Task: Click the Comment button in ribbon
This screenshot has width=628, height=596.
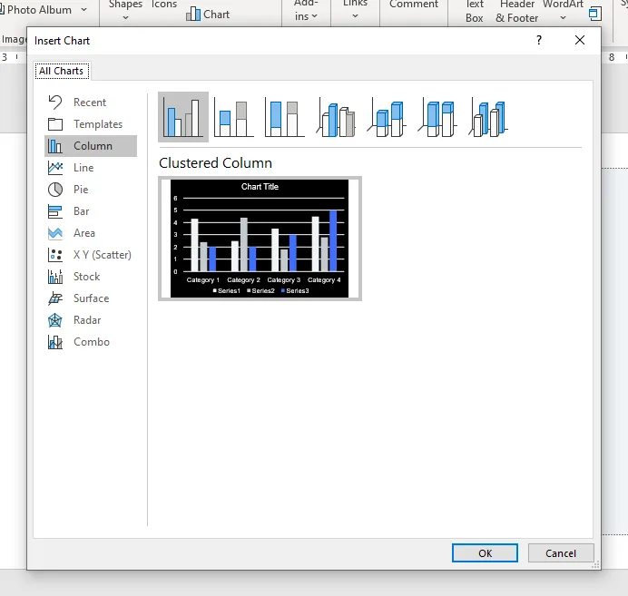Action: pyautogui.click(x=414, y=5)
